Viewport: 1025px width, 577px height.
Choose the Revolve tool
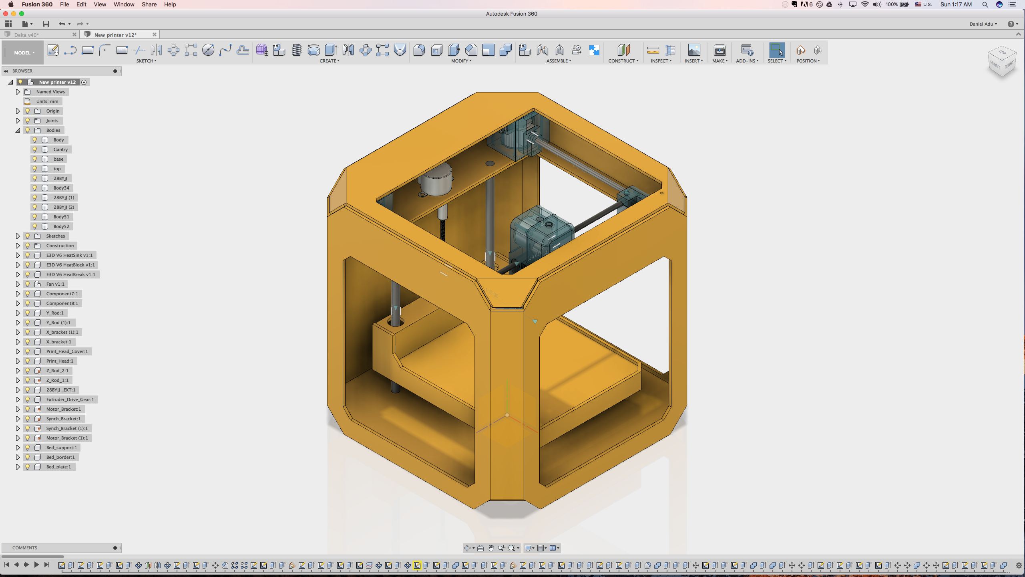click(314, 50)
